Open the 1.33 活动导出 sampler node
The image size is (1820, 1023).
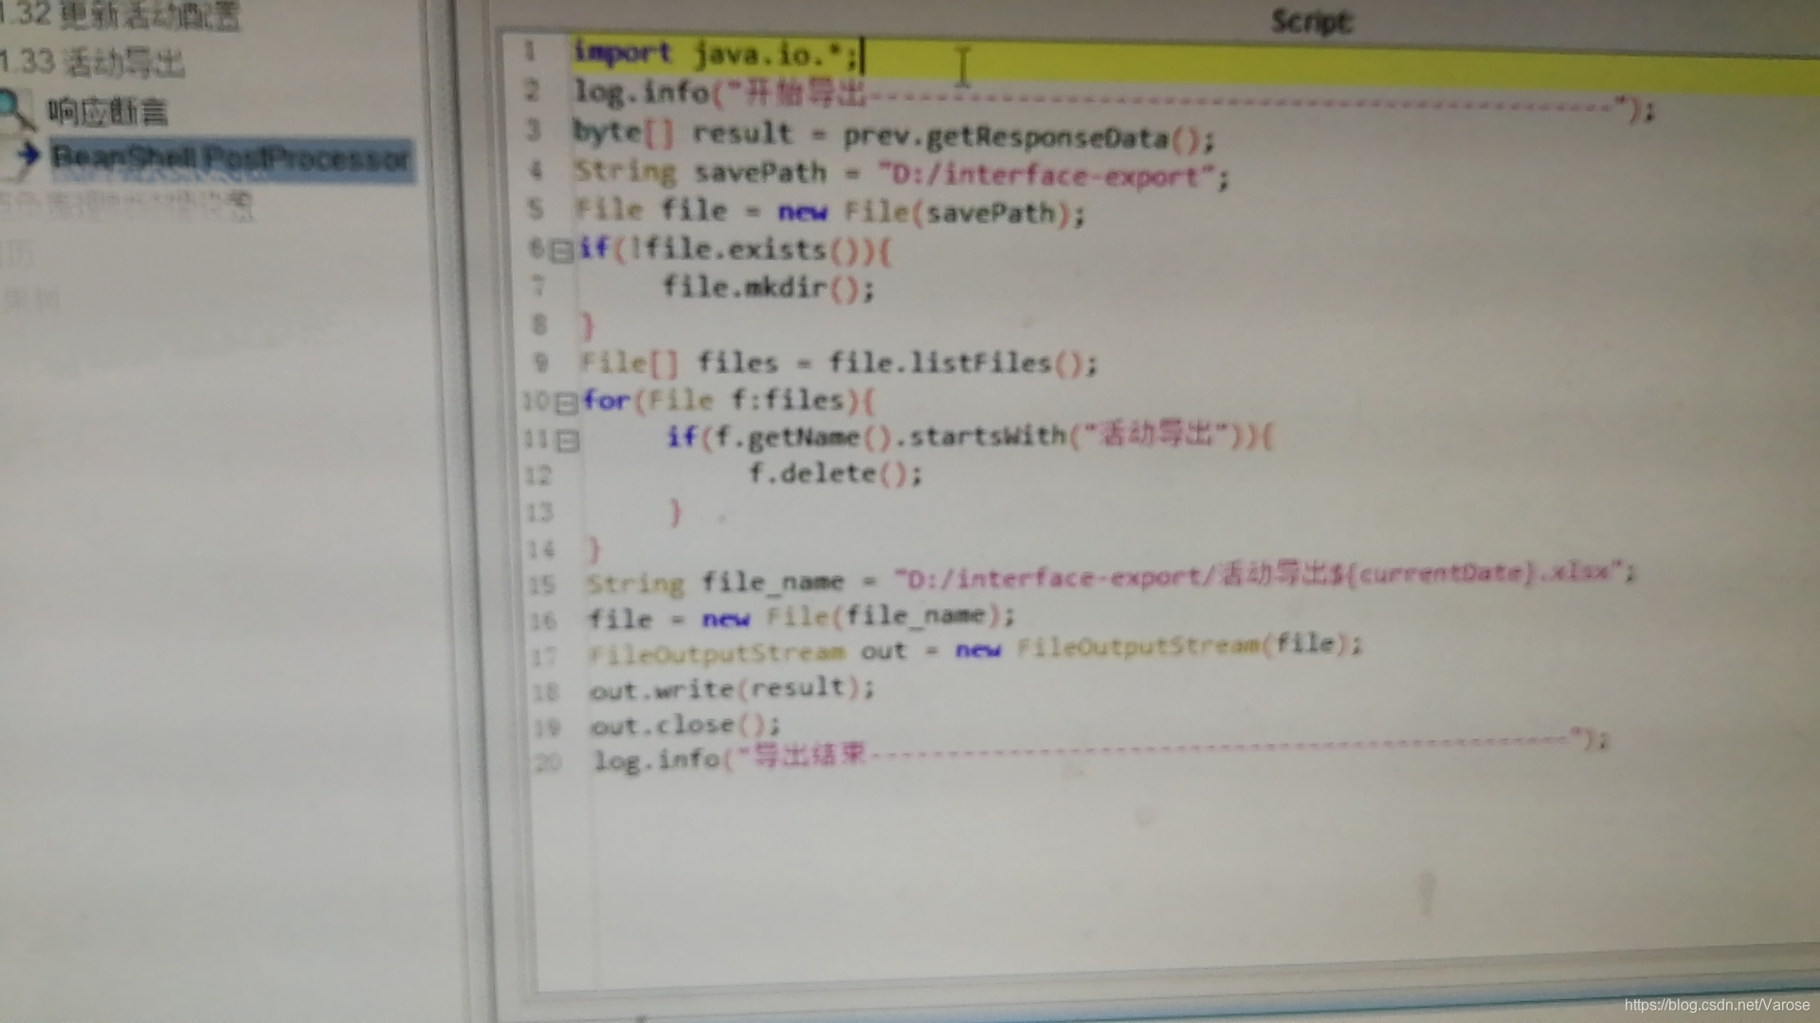[x=93, y=63]
